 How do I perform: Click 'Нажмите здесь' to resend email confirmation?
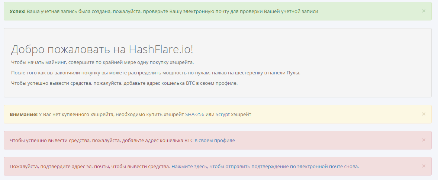265,166
